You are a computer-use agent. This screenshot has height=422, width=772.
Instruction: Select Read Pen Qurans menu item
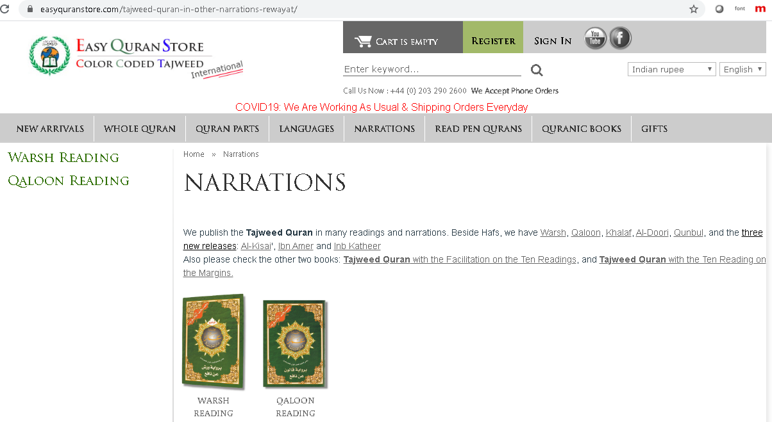pyautogui.click(x=478, y=129)
